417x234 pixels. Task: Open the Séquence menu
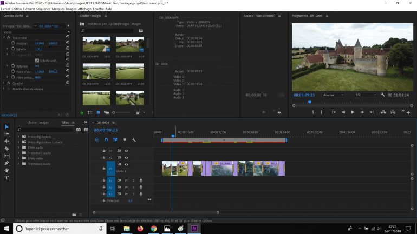pyautogui.click(x=43, y=9)
